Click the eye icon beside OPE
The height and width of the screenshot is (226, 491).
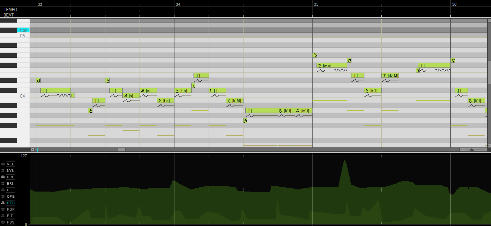click(3, 196)
